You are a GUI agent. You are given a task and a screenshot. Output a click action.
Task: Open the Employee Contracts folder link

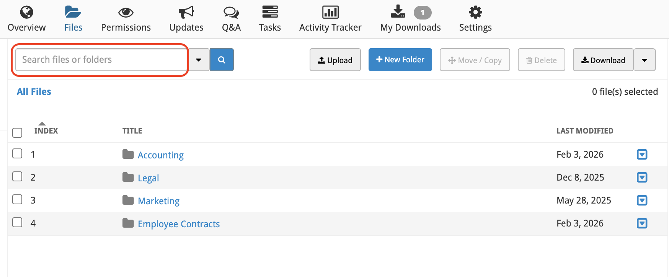coord(179,224)
